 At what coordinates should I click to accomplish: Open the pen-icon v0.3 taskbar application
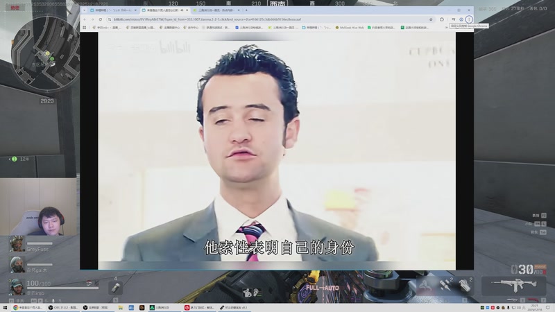click(234, 308)
